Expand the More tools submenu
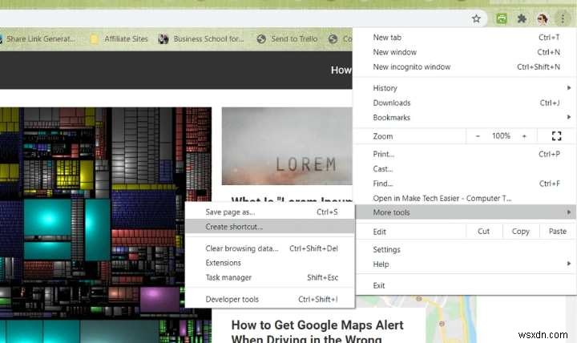This screenshot has height=343, width=577. tap(464, 212)
